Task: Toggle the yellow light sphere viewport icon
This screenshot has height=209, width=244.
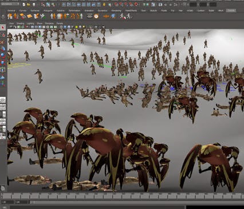Action: [77, 27]
